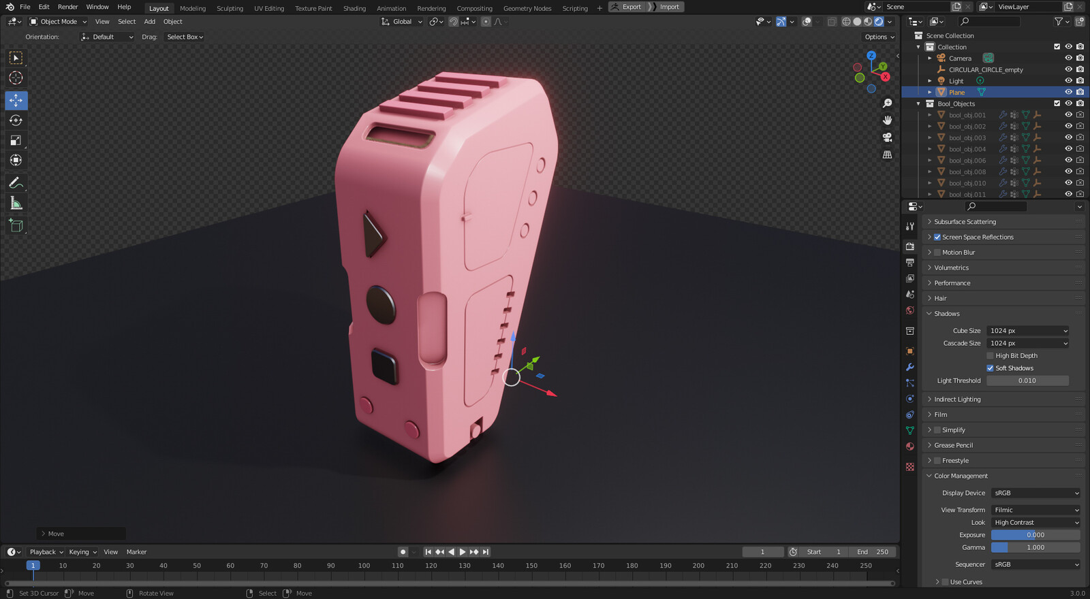
Task: Hide the Plane object in viewport
Action: [x=1068, y=92]
